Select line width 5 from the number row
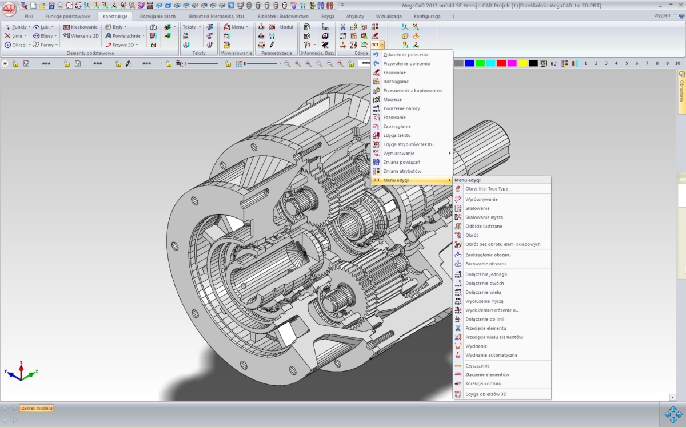The width and height of the screenshot is (686, 428). pyautogui.click(x=627, y=63)
